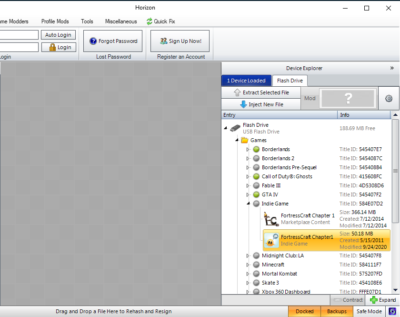The height and width of the screenshot is (317, 400).
Task: Switch to the Flash Drive tab
Action: (x=290, y=81)
